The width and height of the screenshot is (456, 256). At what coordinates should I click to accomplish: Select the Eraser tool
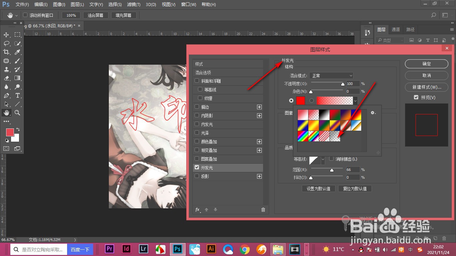[x=6, y=78]
